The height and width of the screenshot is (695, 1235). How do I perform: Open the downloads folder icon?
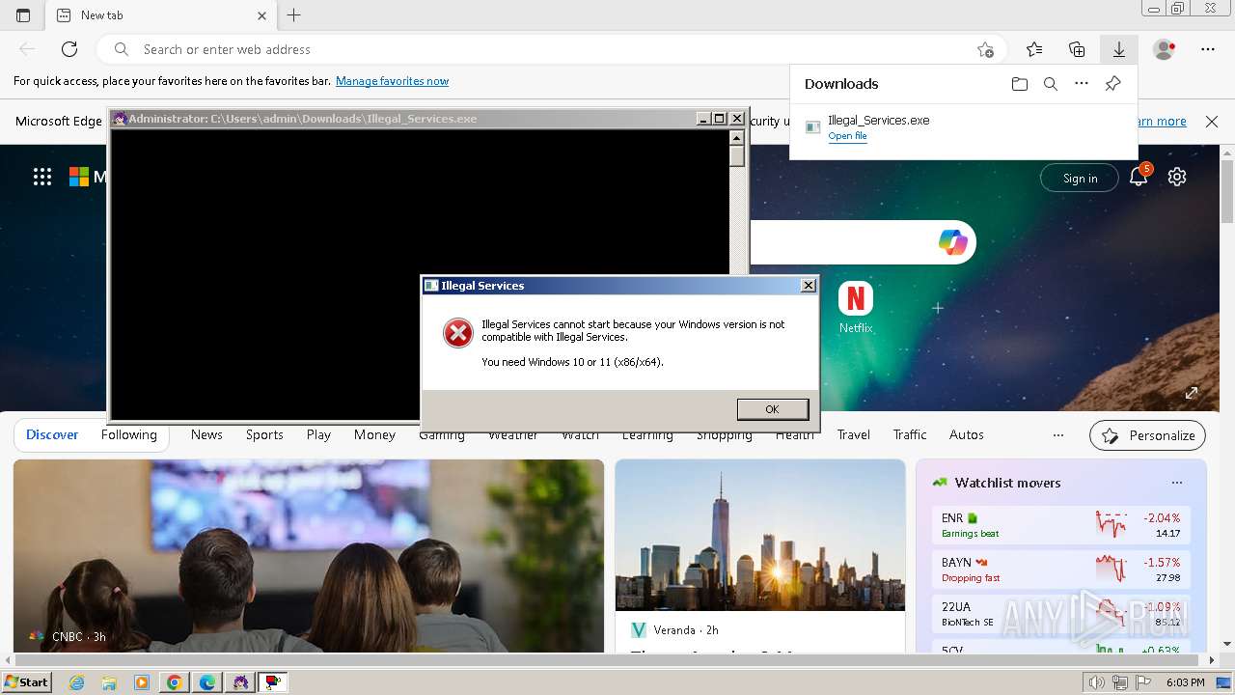(1020, 84)
